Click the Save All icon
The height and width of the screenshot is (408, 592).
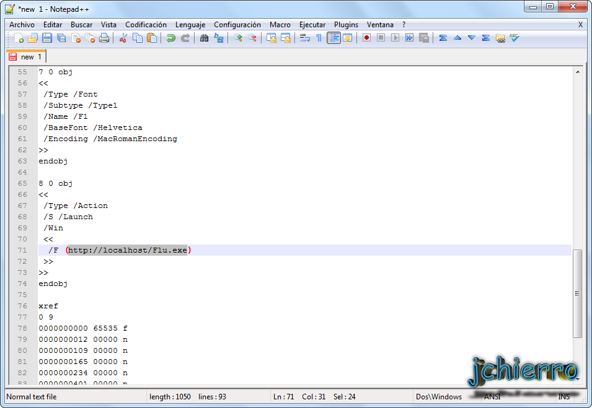point(61,38)
